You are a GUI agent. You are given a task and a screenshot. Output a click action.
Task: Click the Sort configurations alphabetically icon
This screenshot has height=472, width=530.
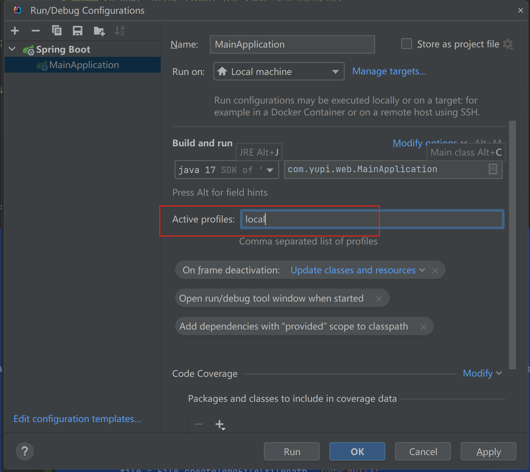(x=120, y=31)
